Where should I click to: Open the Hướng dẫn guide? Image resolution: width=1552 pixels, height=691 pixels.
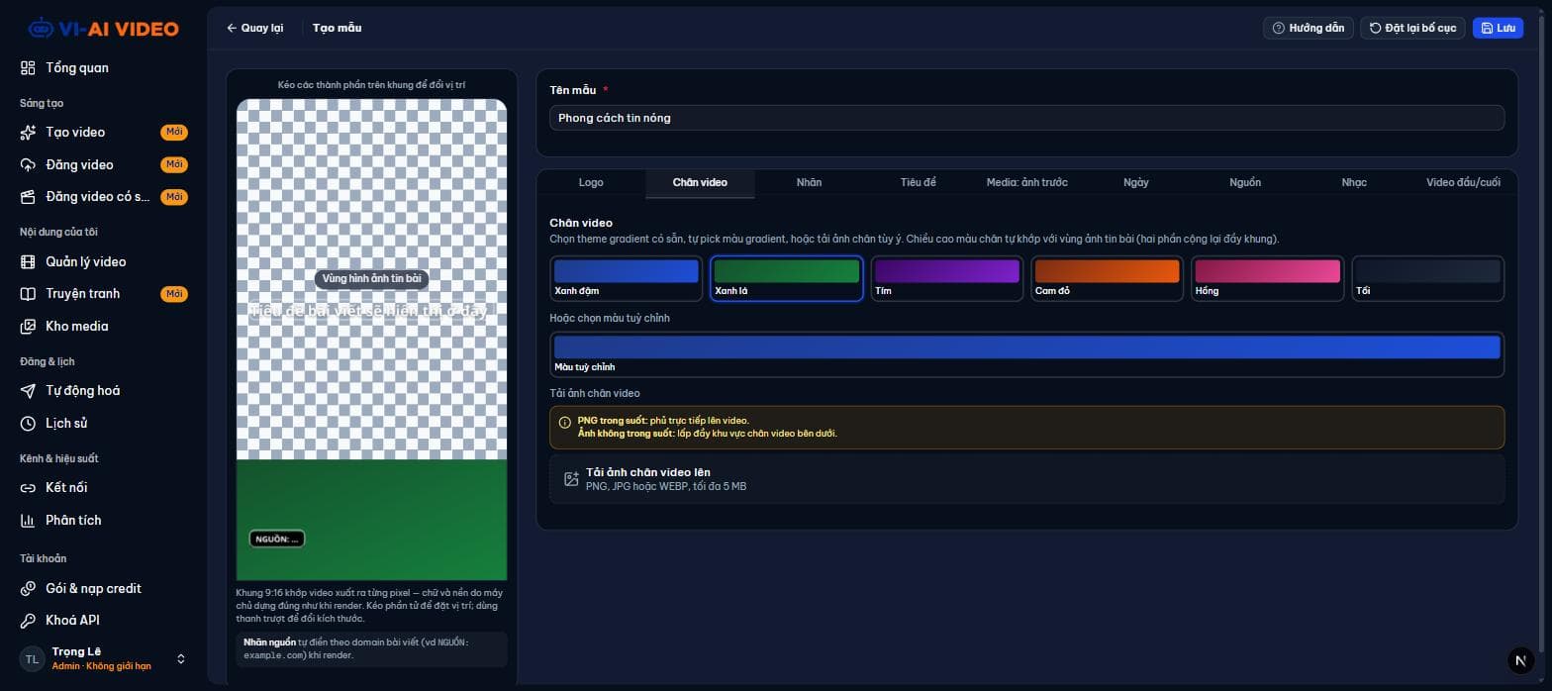click(1309, 29)
